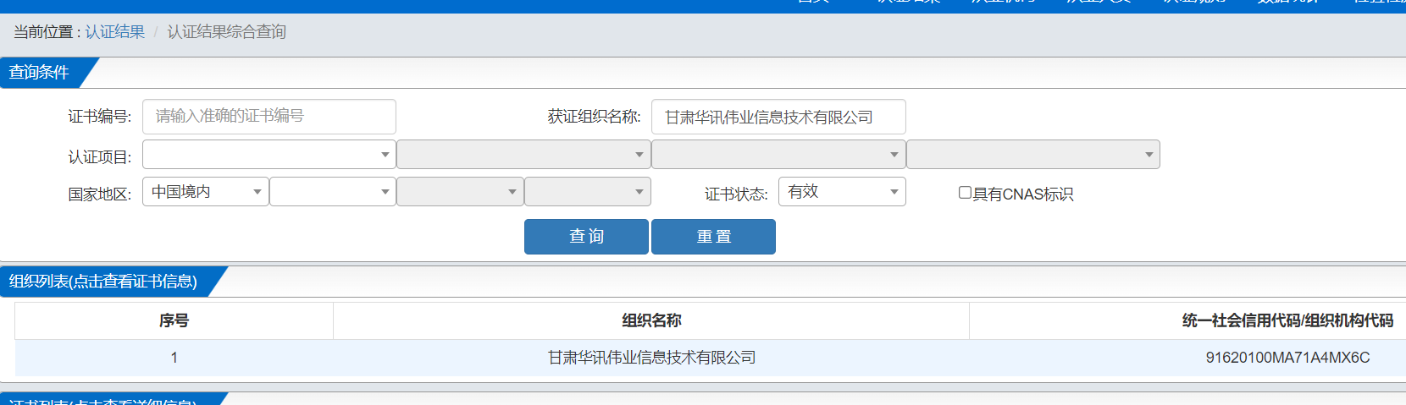The image size is (1406, 405).
Task: Open the 证书状态 dropdown showing 有效
Action: [x=842, y=192]
